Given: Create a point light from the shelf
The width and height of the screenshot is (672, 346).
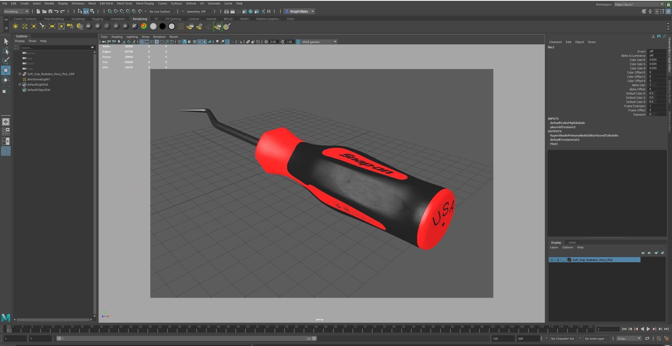Looking at the screenshot, I should pos(34,26).
